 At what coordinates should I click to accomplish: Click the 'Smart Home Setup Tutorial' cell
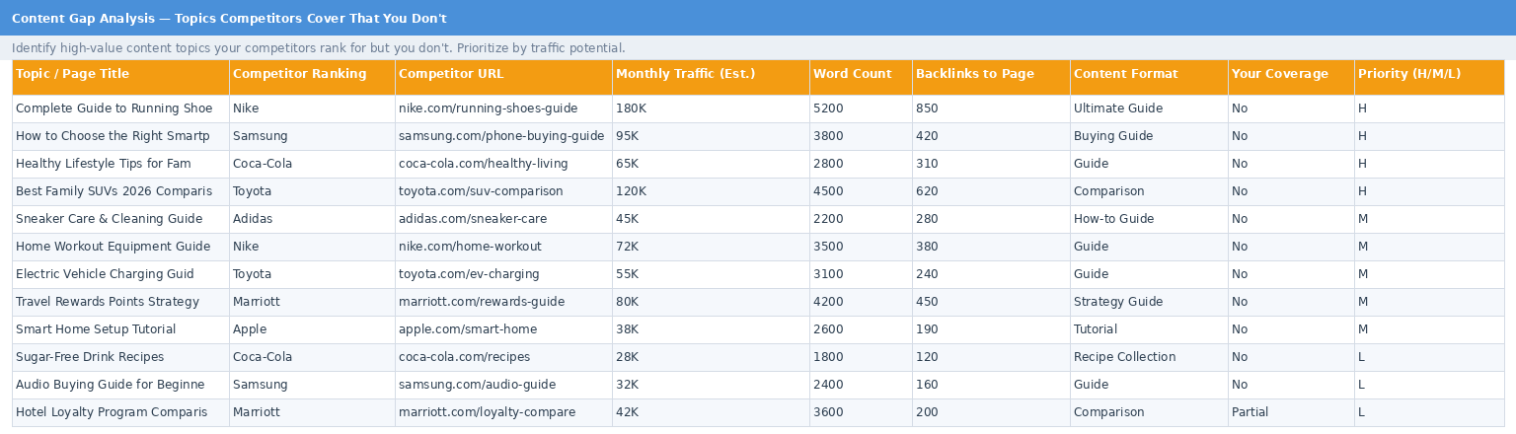tap(120, 329)
